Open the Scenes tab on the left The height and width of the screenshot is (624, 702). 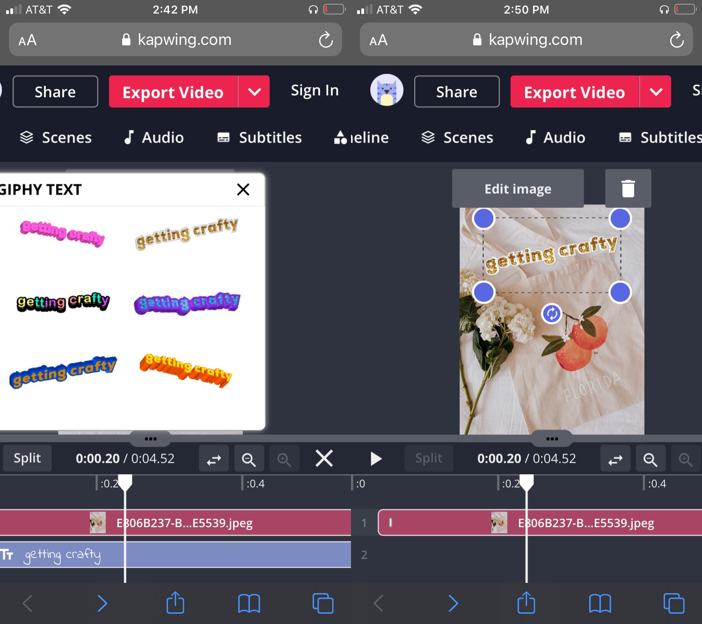pyautogui.click(x=56, y=138)
